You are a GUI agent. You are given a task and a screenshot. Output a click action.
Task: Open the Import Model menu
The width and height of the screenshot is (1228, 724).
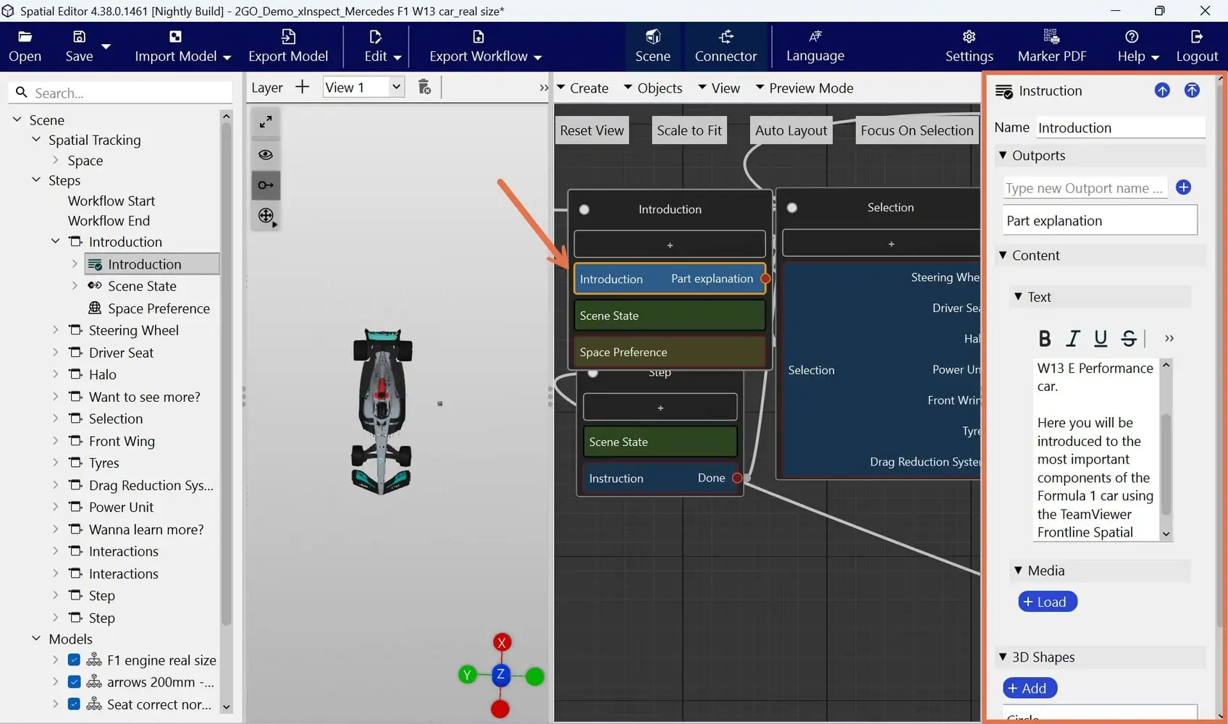pyautogui.click(x=182, y=46)
